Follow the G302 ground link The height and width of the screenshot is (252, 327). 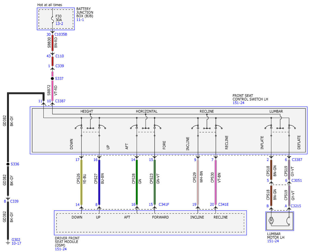[16, 240]
